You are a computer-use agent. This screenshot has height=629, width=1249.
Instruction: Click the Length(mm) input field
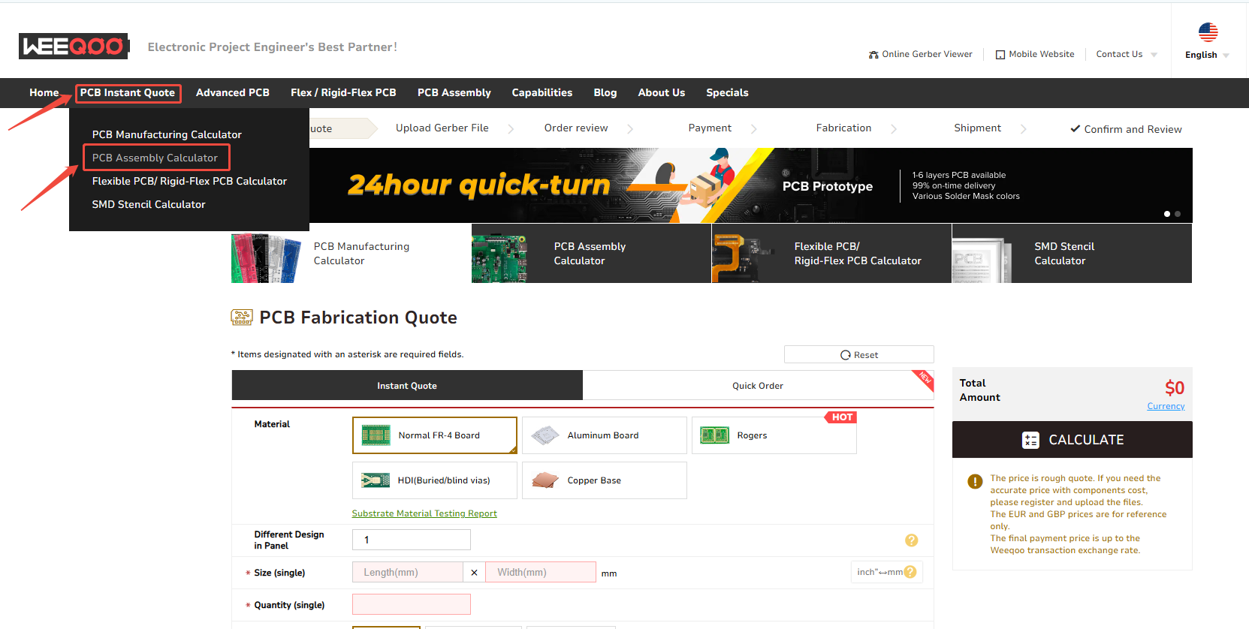407,572
